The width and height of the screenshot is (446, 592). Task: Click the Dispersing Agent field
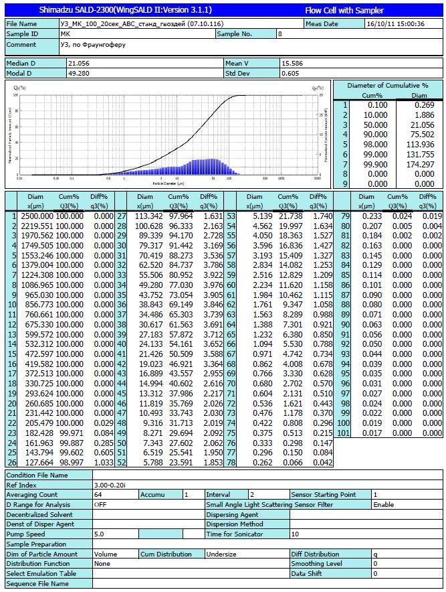coord(366,514)
